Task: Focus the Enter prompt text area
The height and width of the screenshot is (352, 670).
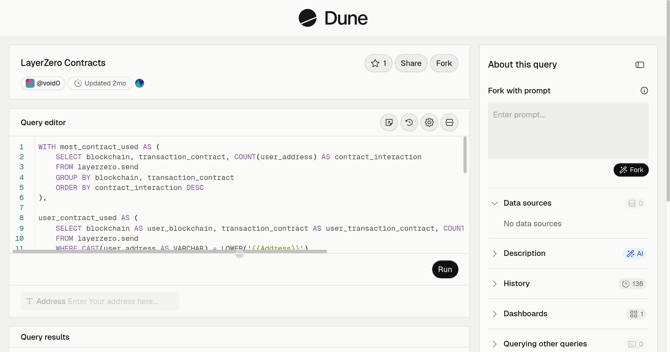Action: click(568, 131)
